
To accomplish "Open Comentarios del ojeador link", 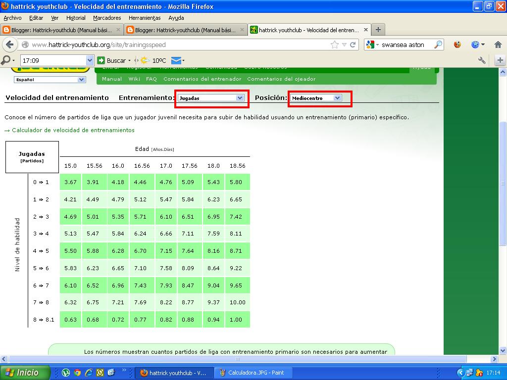I will [281, 79].
